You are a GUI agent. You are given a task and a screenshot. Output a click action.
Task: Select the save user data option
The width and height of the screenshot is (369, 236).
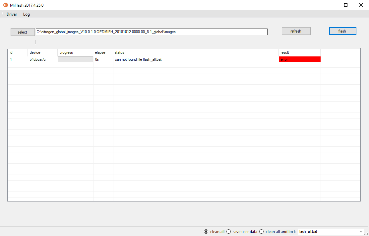242,232
